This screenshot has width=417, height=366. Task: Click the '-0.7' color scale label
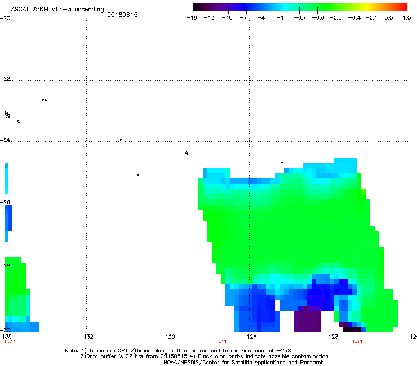click(300, 18)
